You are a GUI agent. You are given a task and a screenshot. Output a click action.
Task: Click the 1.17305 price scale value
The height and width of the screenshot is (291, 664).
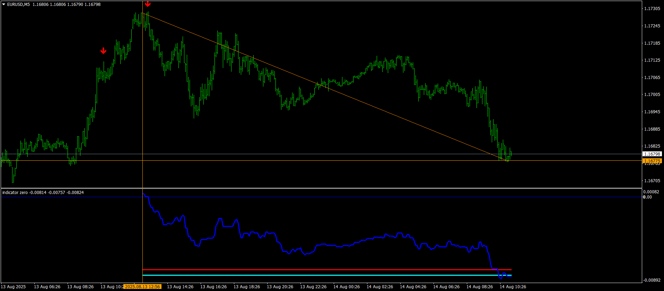(652, 9)
